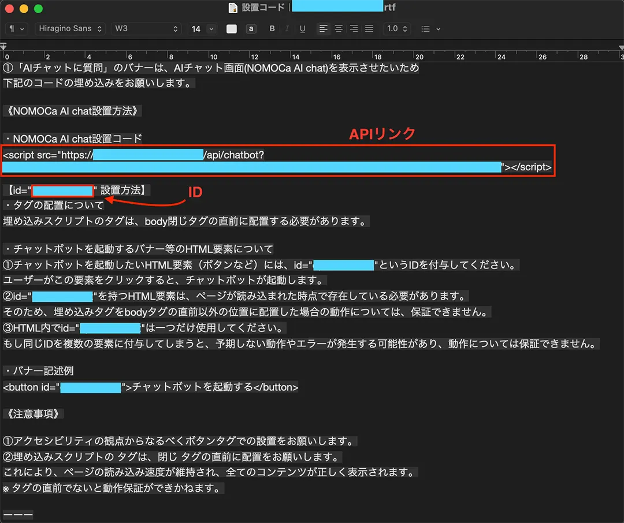
Task: Click the line ・バナー記述例
Action: [x=39, y=371]
